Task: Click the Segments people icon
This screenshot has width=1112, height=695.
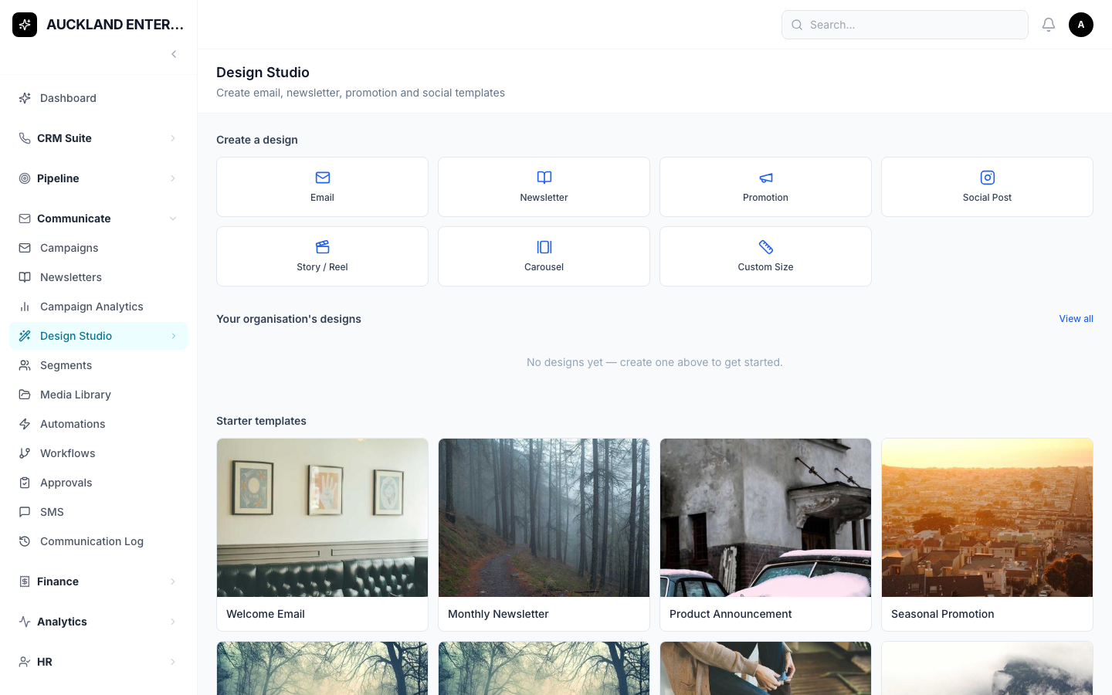Action: [x=25, y=365]
